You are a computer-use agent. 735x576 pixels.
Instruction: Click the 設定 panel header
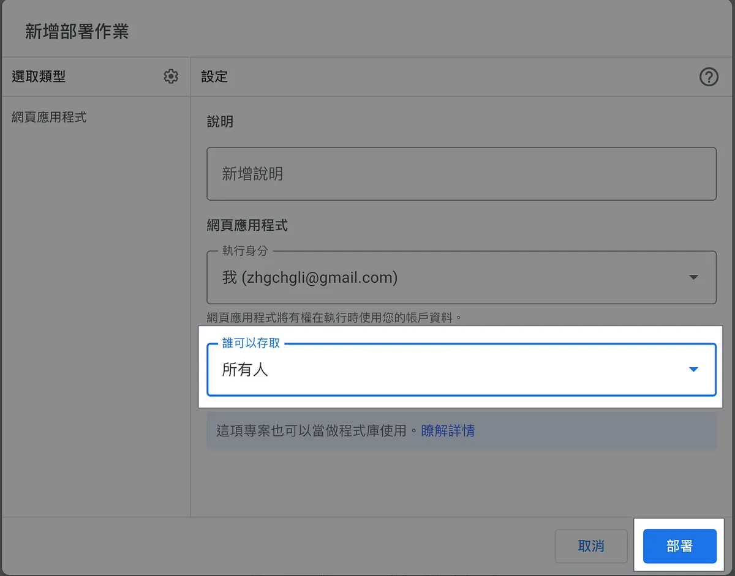214,77
